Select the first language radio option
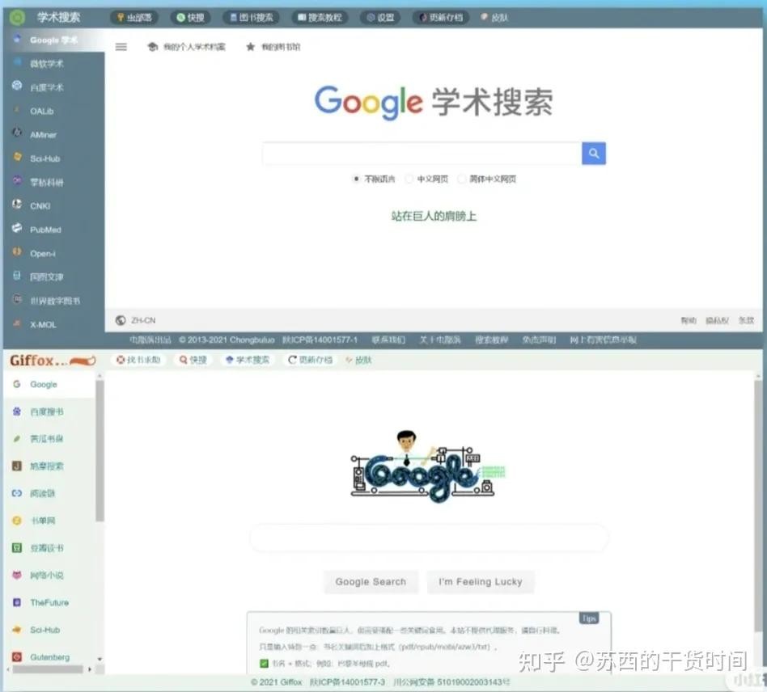The image size is (767, 692). [356, 179]
